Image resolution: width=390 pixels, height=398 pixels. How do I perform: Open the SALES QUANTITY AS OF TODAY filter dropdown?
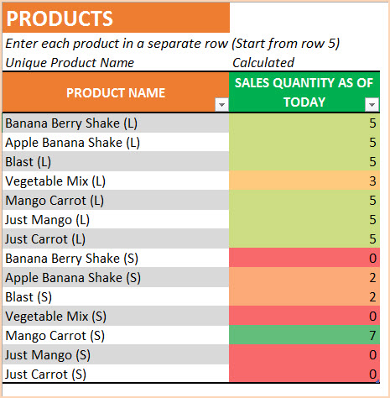372,105
